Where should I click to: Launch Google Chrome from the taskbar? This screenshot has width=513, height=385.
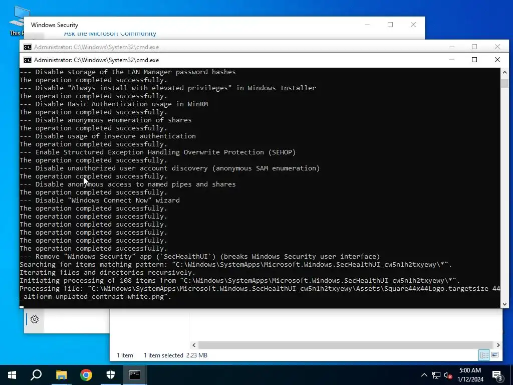click(x=86, y=375)
